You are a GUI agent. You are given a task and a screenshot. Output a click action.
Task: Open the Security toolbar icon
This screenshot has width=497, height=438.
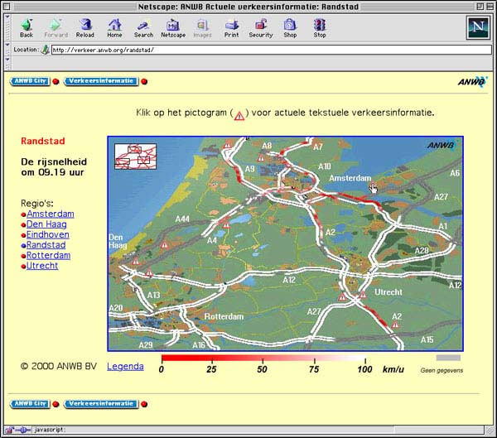coord(260,28)
